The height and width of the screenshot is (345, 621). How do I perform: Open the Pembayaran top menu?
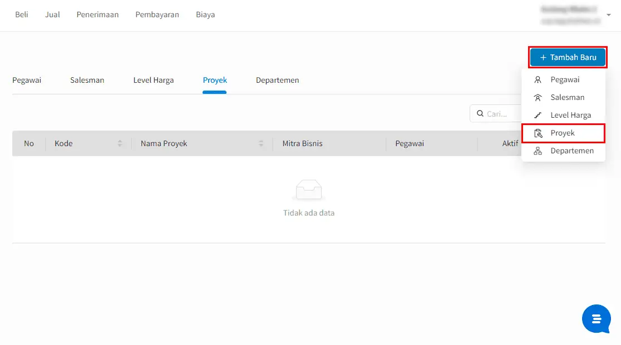[x=157, y=14]
